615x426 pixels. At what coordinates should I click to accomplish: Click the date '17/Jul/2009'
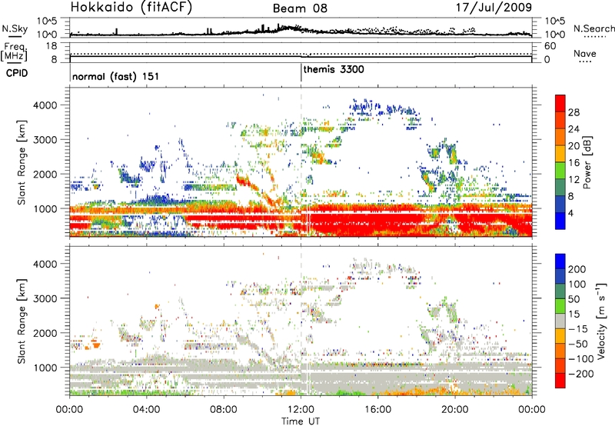[x=494, y=7]
